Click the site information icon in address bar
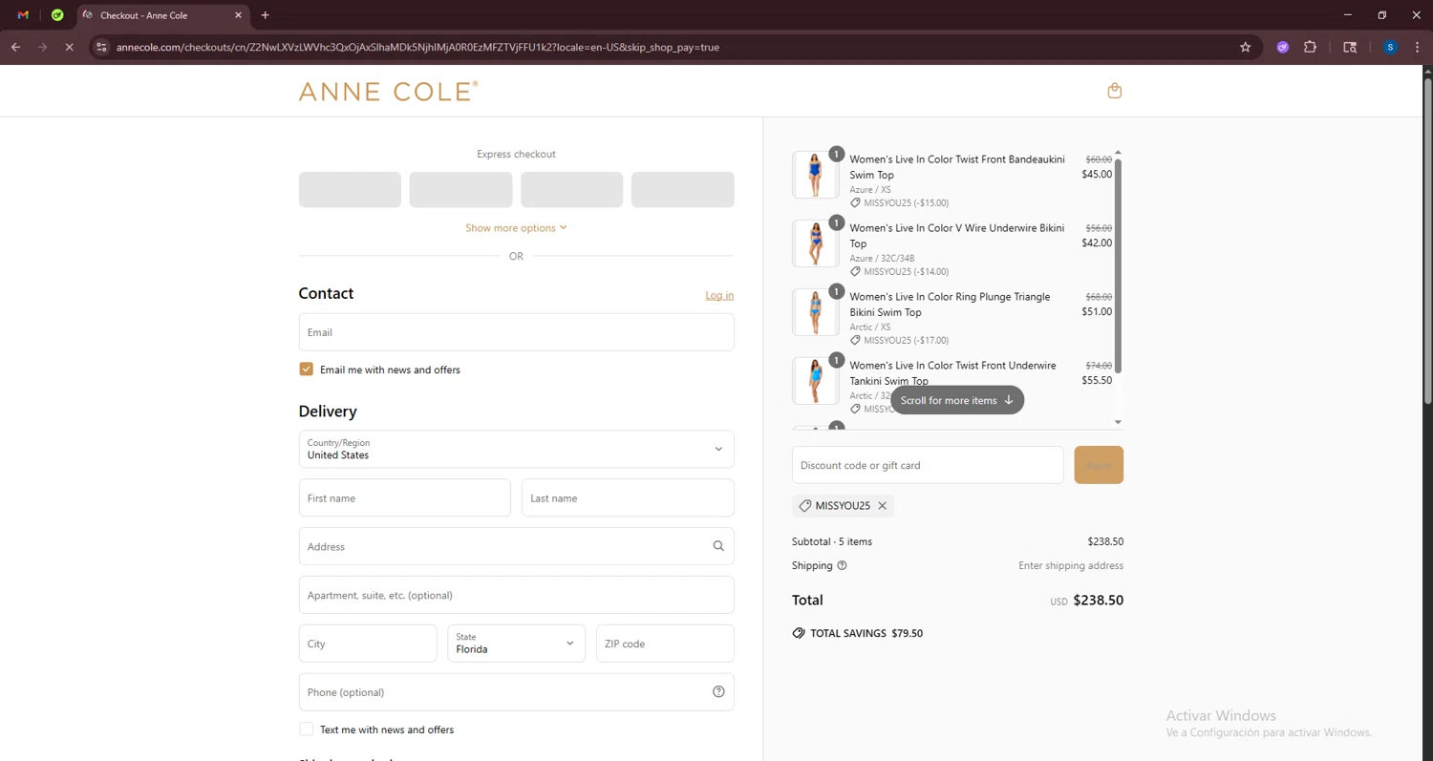The height and width of the screenshot is (761, 1433). point(101,47)
